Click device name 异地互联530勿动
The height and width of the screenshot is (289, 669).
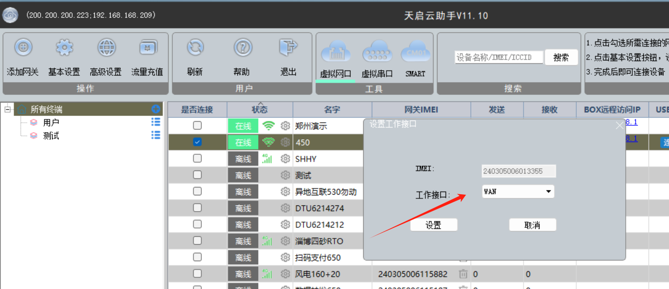pyautogui.click(x=326, y=192)
